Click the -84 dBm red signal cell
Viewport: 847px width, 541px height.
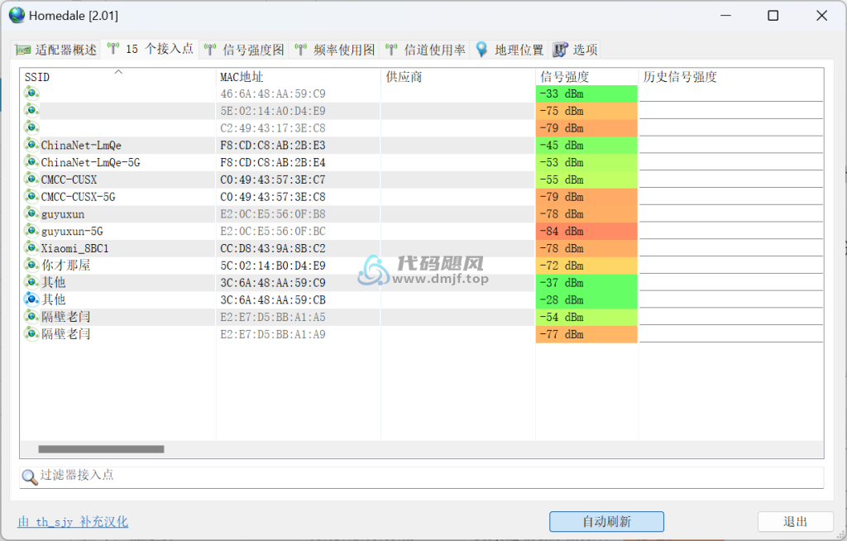(x=586, y=231)
